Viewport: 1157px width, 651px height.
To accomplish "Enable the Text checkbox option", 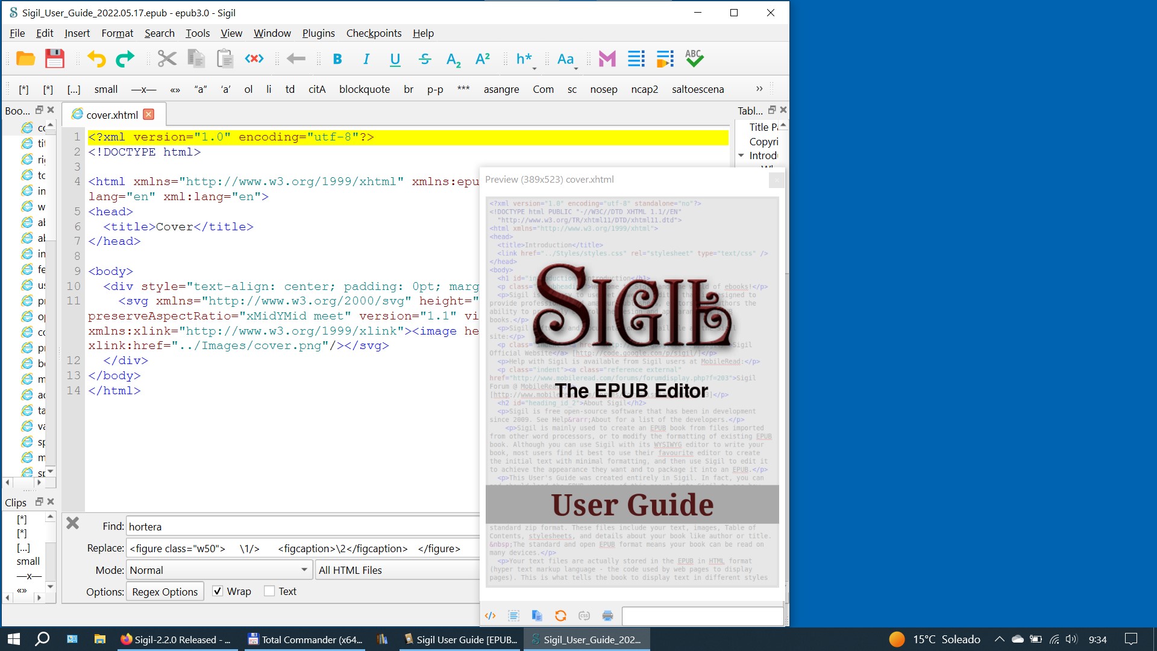I will pos(269,591).
